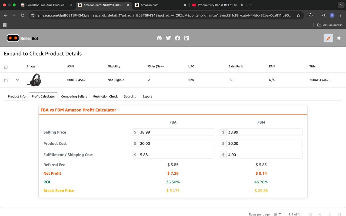Click the address bar URL
346x216 pixels.
pos(164,15)
